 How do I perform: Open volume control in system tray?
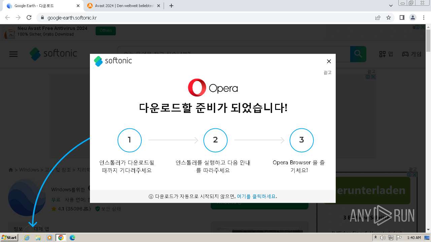(383, 238)
